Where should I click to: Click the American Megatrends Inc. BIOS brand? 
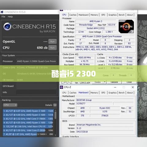point(105,125)
